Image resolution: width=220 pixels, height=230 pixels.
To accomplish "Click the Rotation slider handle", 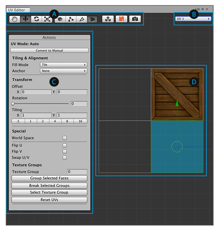I will (13, 104).
